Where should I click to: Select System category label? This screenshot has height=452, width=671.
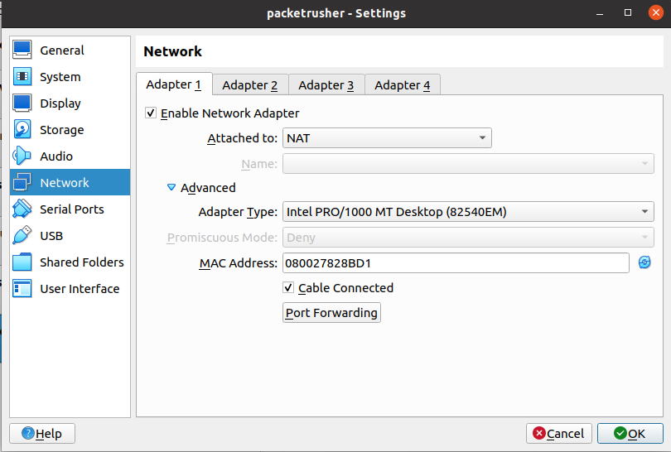60,77
